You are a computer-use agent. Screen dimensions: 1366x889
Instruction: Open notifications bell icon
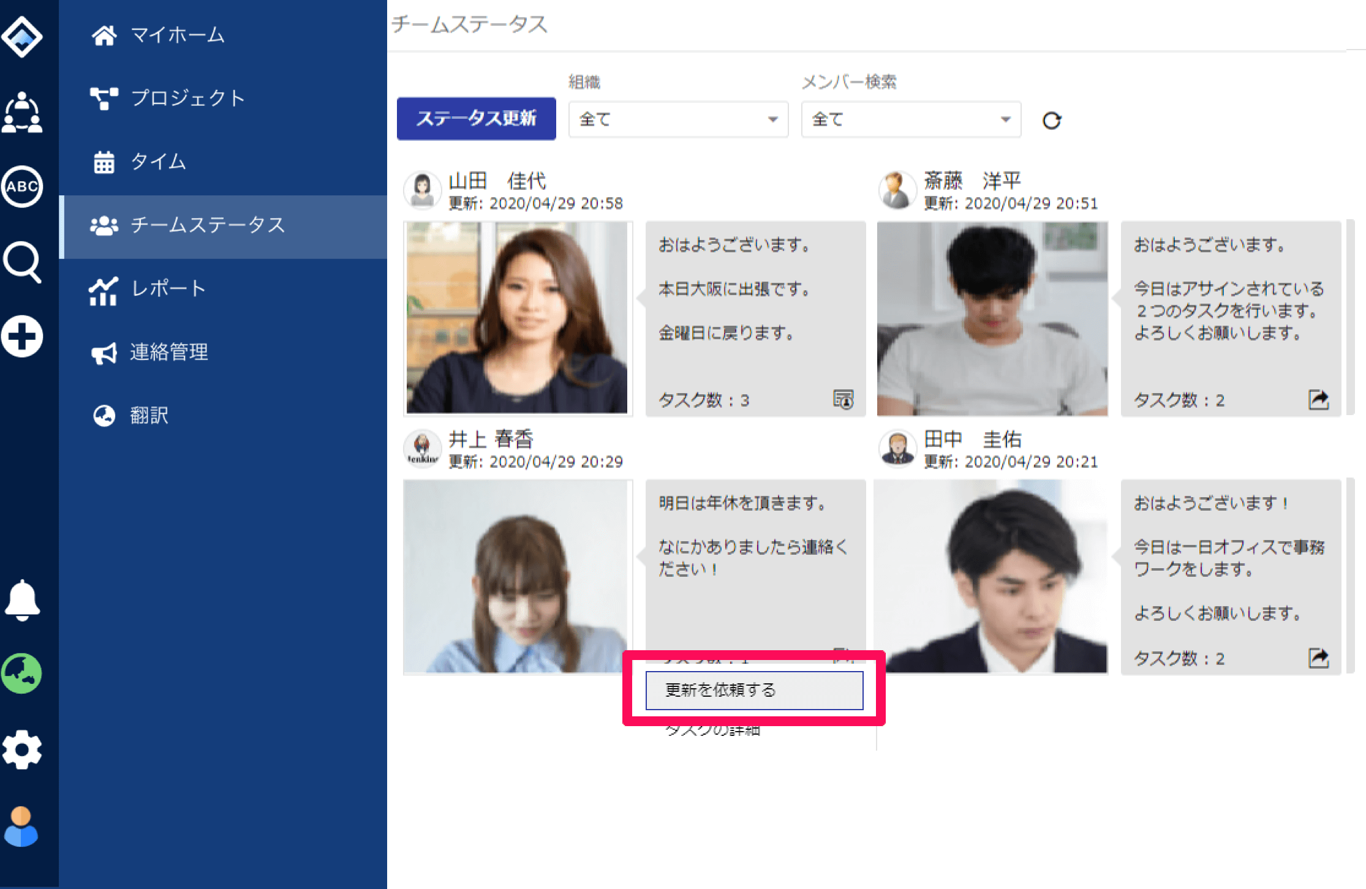coord(22,600)
